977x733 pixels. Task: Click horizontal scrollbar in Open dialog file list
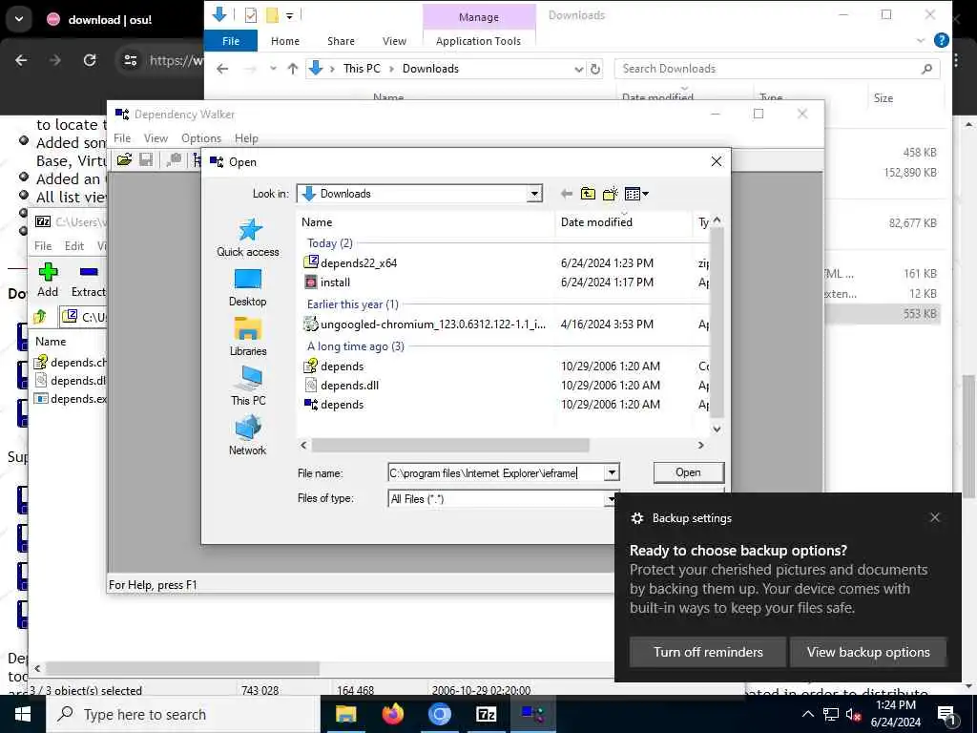click(450, 445)
